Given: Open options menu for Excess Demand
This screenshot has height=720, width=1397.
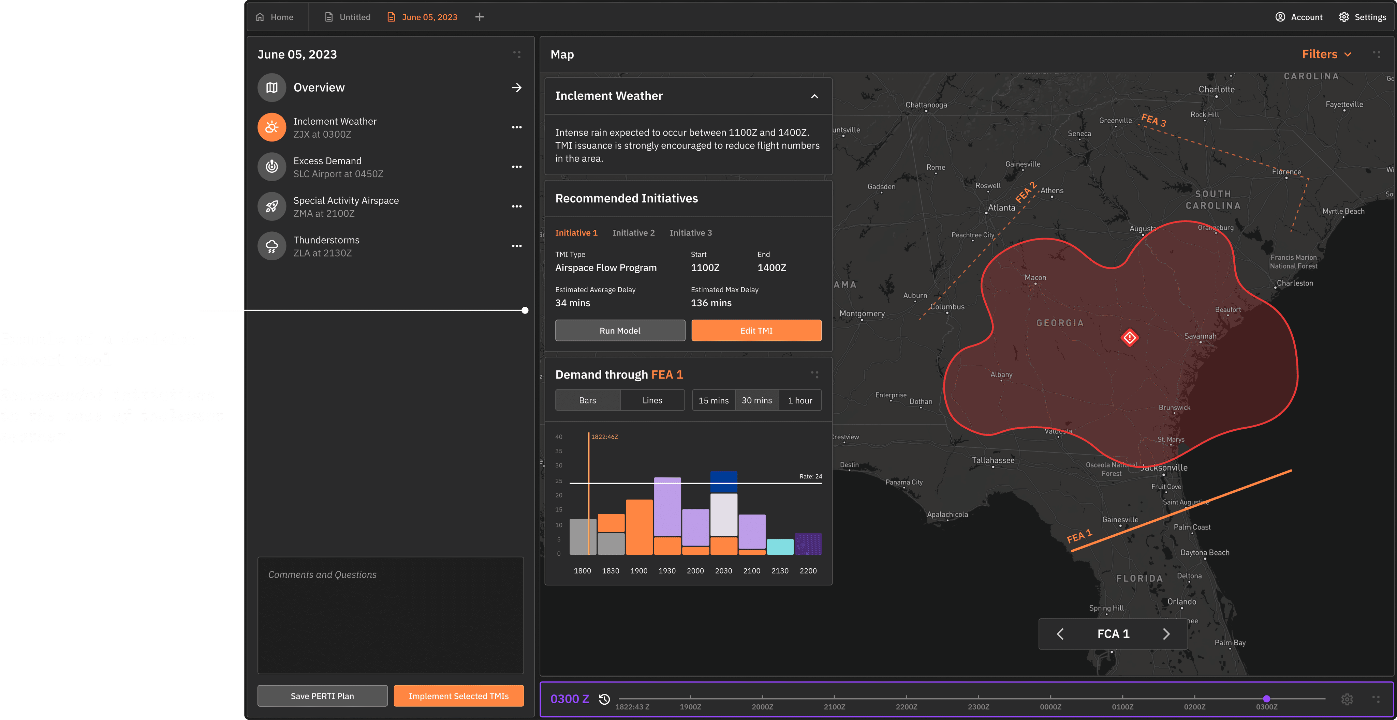Looking at the screenshot, I should click(x=517, y=167).
